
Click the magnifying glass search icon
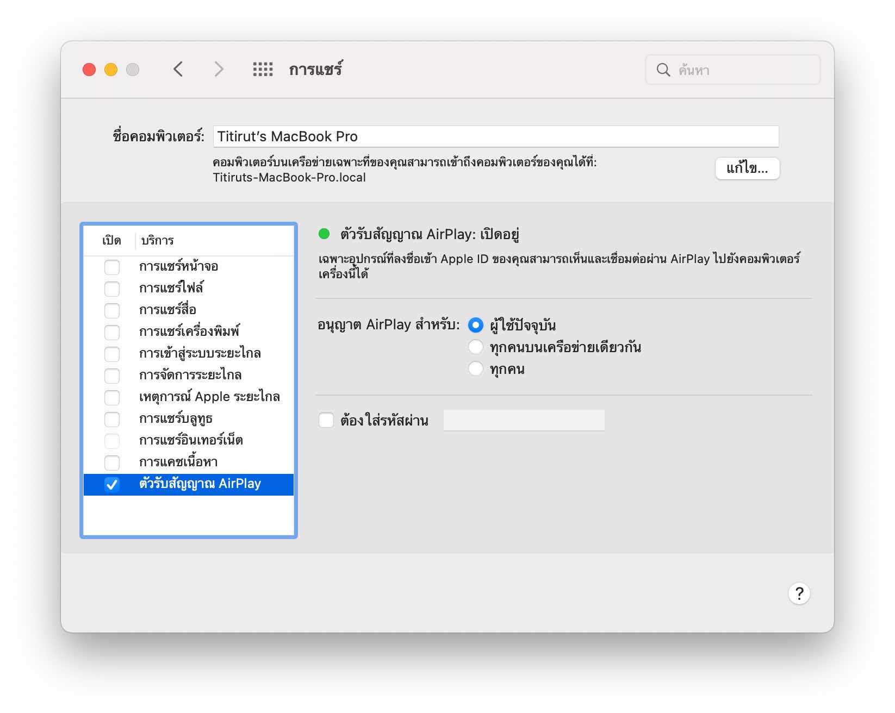(x=663, y=70)
